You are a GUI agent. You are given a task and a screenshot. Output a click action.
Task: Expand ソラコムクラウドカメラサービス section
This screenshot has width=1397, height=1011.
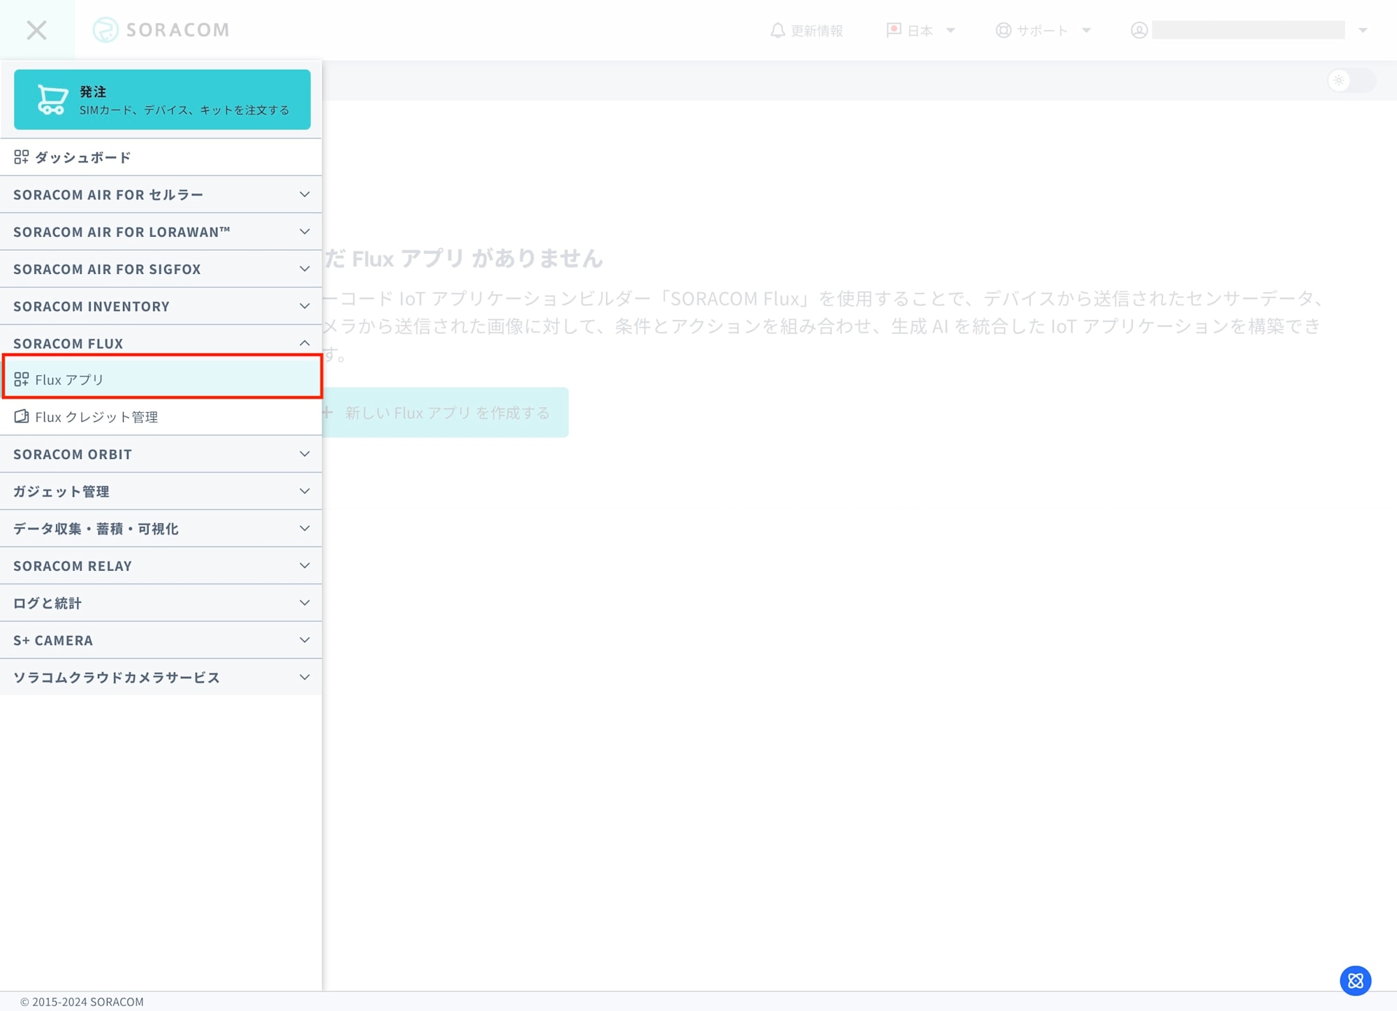(161, 677)
